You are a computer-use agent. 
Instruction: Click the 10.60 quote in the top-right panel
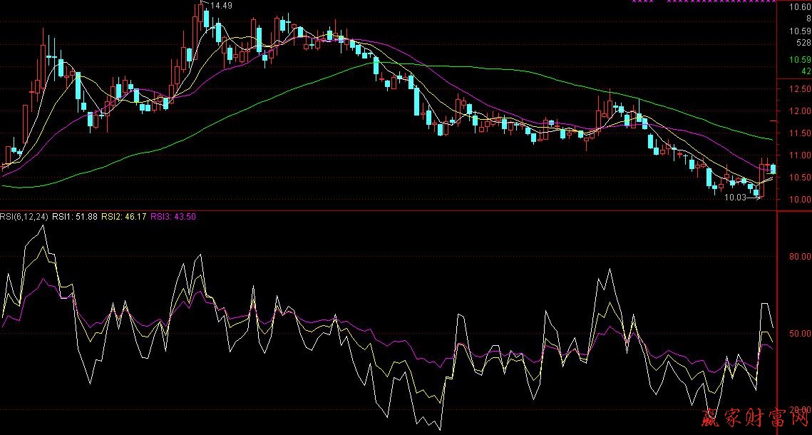coord(799,8)
